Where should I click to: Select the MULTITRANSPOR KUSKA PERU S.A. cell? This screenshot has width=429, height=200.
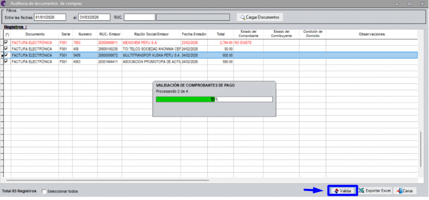151,55
